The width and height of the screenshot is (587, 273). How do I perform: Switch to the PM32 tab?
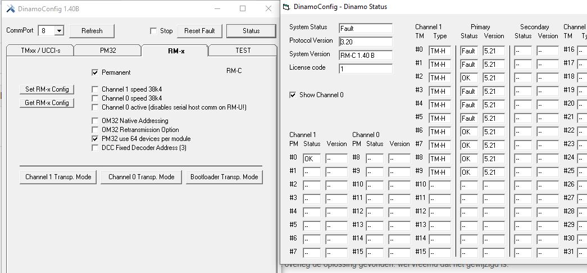[108, 51]
